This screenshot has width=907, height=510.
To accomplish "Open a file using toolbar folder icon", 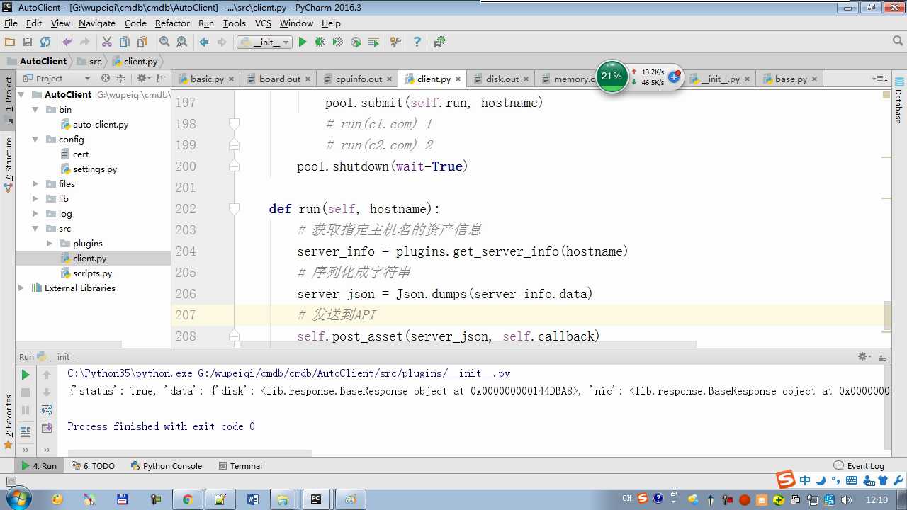I will tap(10, 42).
